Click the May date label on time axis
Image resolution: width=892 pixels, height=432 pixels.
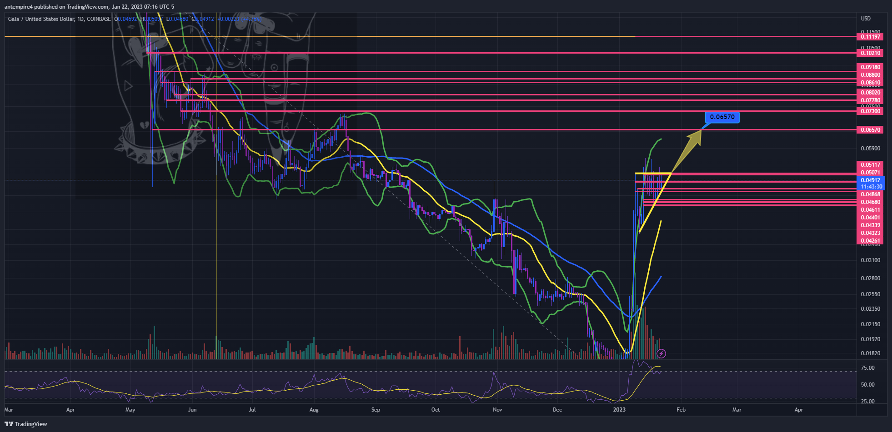(x=130, y=410)
